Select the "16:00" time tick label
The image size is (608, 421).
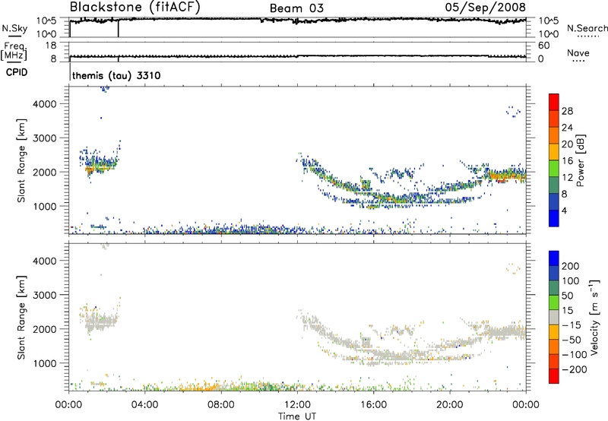click(373, 405)
